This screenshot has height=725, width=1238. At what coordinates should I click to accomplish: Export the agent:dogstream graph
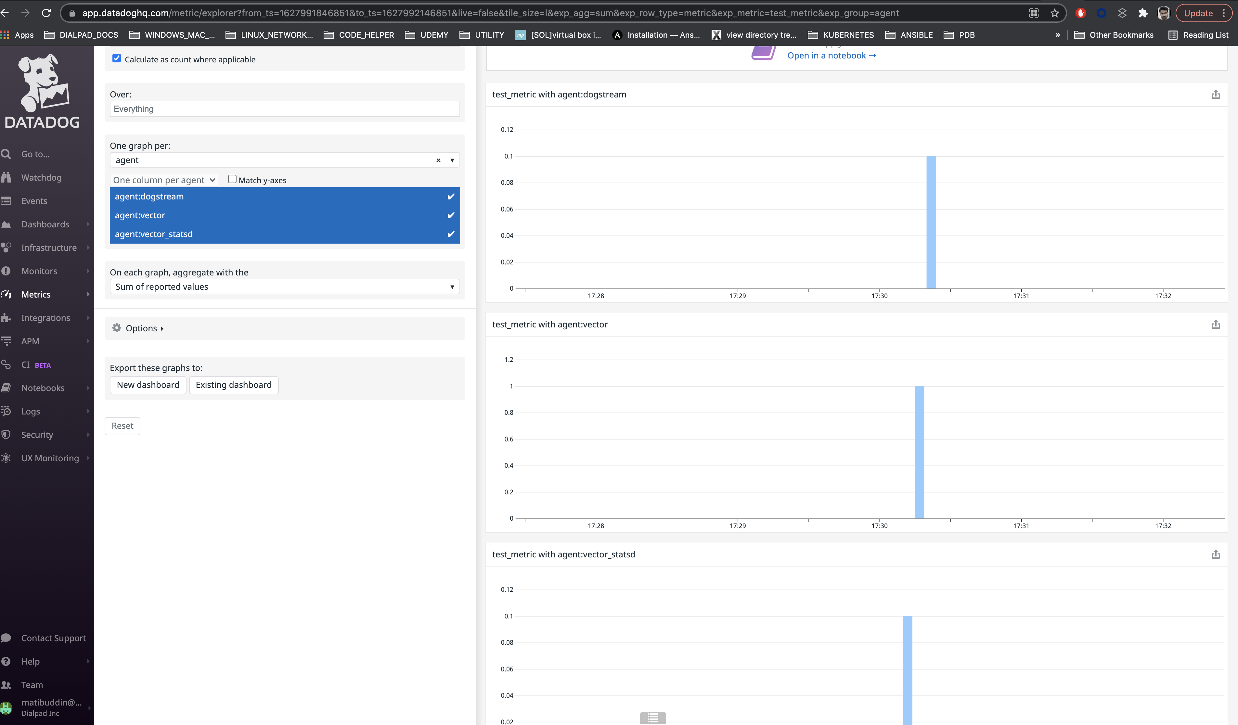[x=1216, y=94]
